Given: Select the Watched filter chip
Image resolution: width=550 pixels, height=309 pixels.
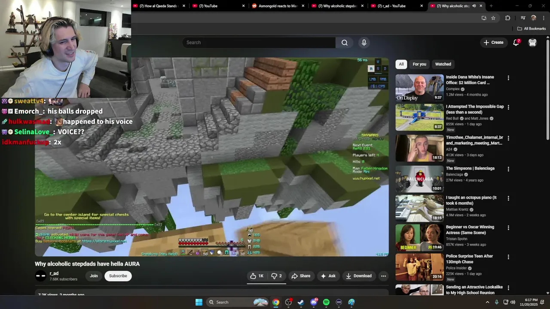Looking at the screenshot, I should click(443, 64).
